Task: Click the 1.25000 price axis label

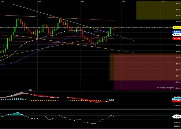Action: pyautogui.click(x=178, y=58)
